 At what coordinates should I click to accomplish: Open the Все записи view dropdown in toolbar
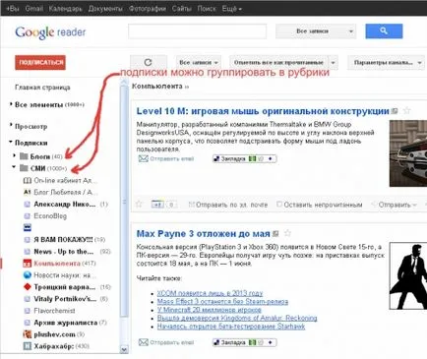[199, 62]
